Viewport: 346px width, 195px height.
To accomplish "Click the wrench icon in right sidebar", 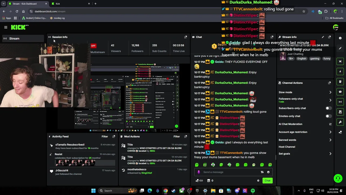I will click(x=340, y=122).
